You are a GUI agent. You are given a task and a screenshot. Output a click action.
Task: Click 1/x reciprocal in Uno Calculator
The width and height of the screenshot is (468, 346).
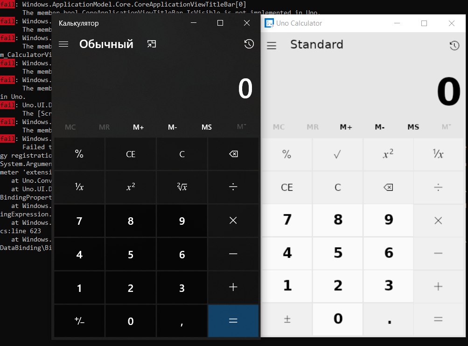coord(438,154)
